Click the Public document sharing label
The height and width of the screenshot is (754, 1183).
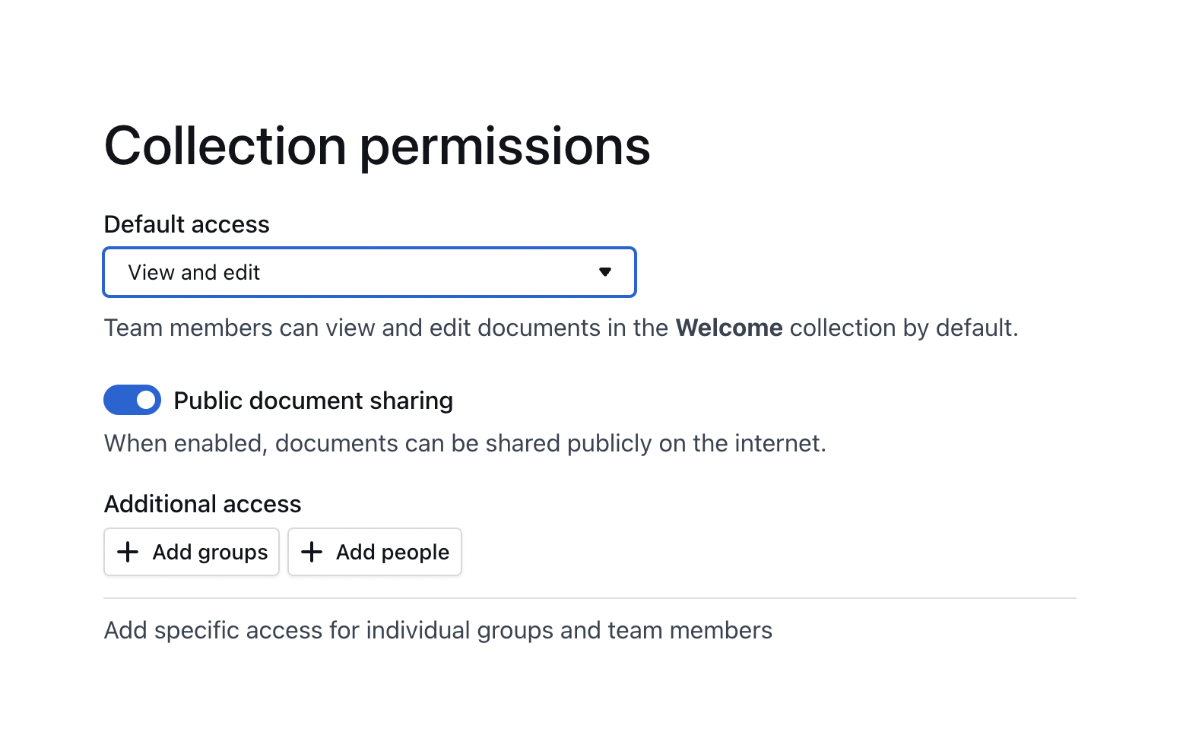click(x=313, y=401)
